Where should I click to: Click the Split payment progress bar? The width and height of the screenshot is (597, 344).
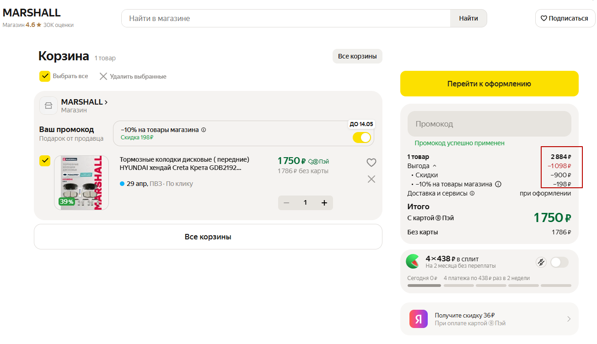tap(489, 286)
